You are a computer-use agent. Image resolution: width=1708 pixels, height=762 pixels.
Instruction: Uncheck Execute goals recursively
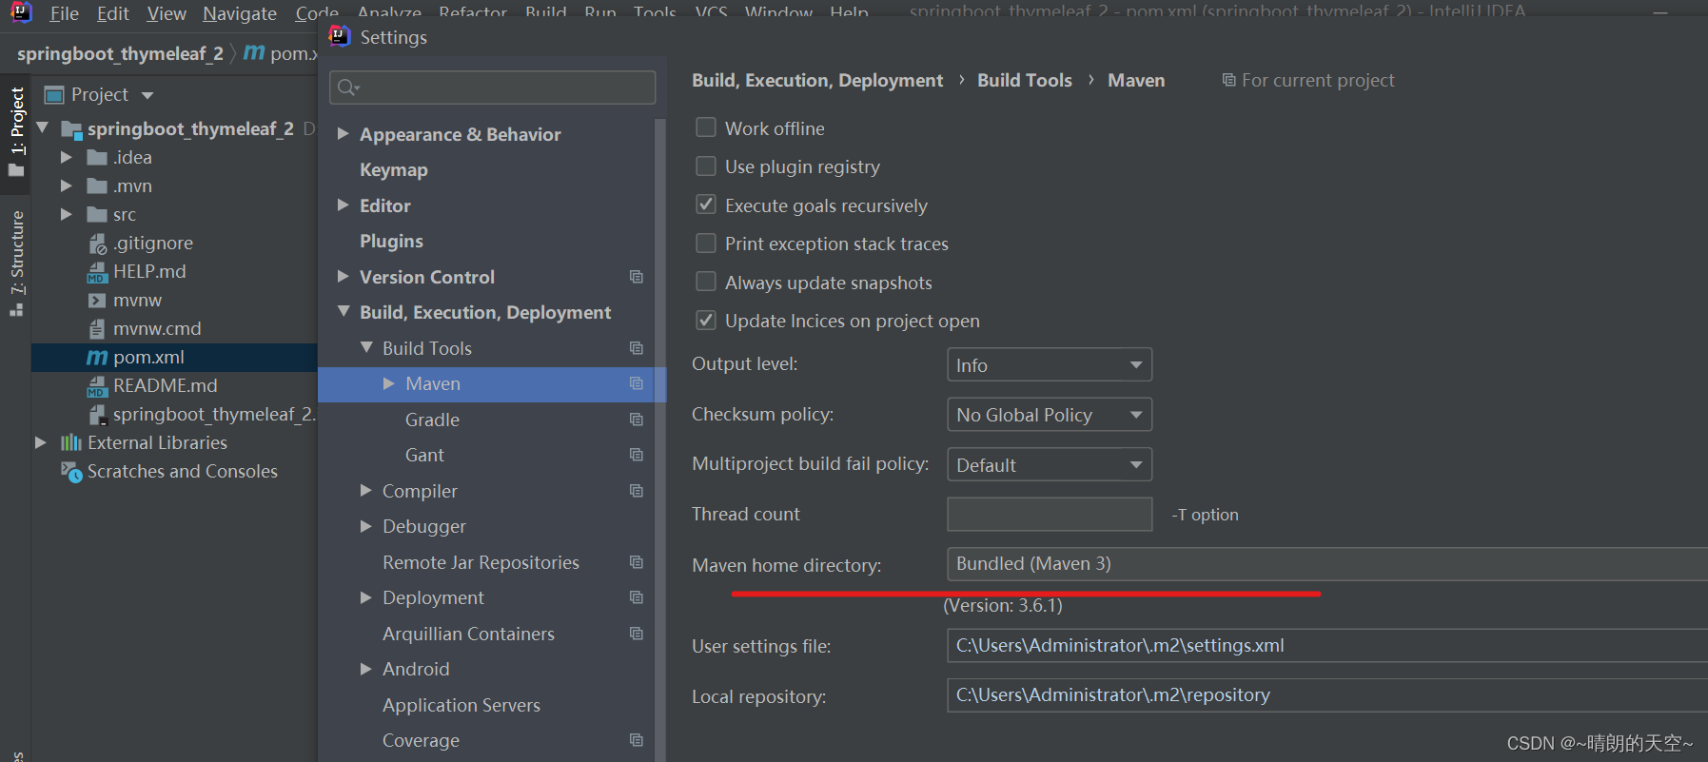pos(706,205)
